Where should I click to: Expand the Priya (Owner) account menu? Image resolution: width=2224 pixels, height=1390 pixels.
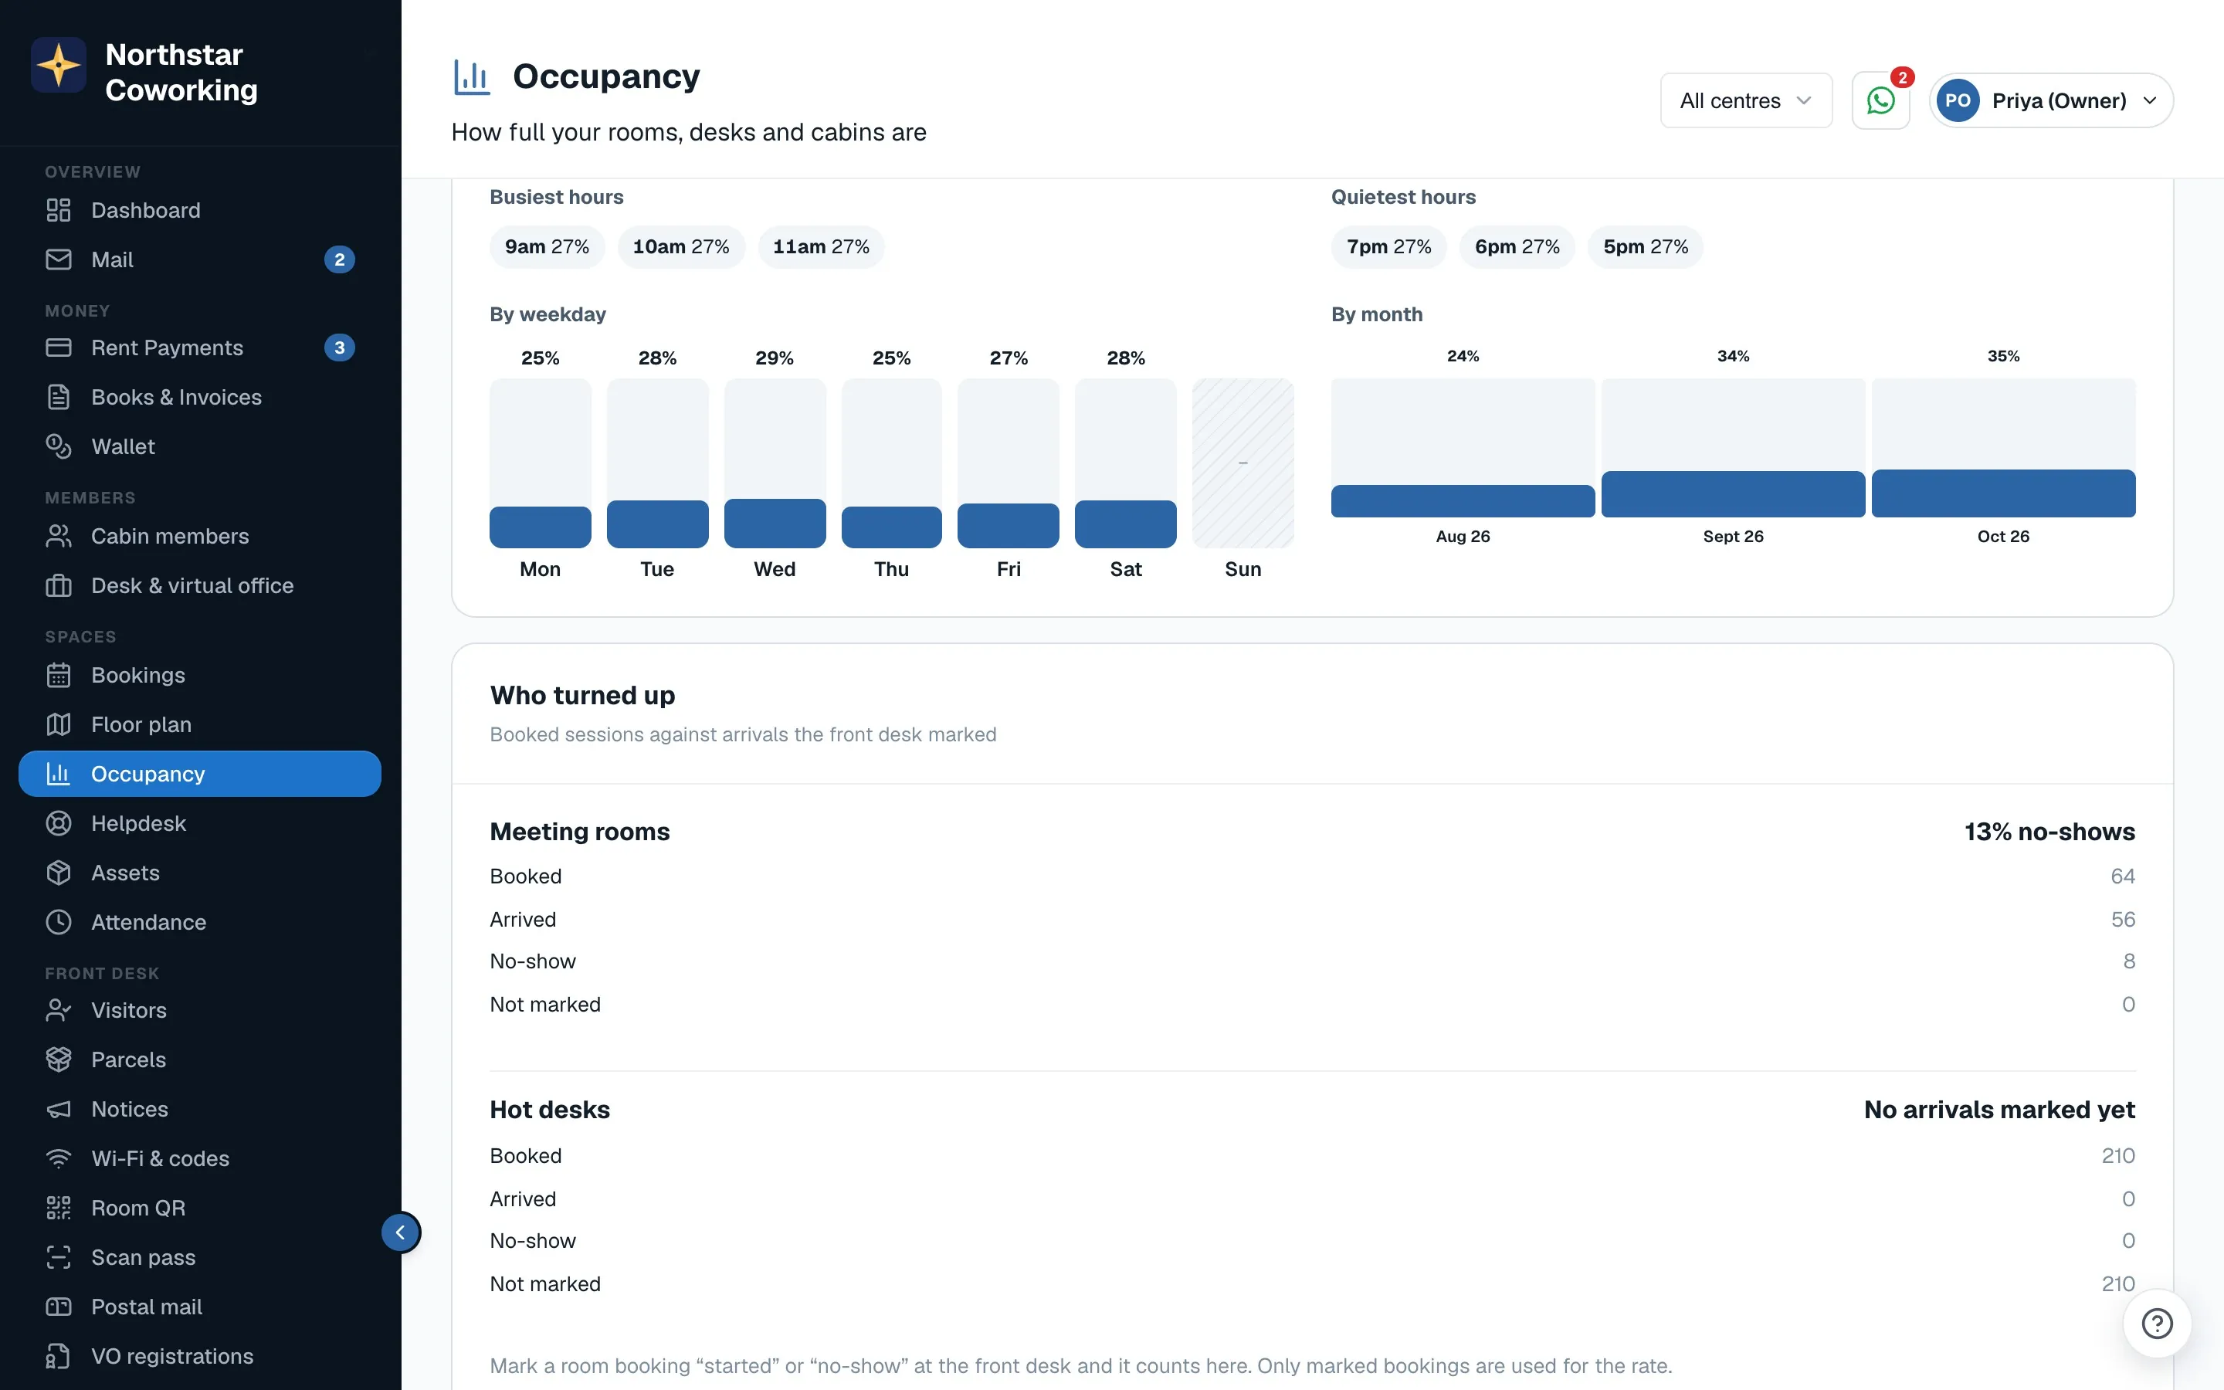pyautogui.click(x=2051, y=100)
